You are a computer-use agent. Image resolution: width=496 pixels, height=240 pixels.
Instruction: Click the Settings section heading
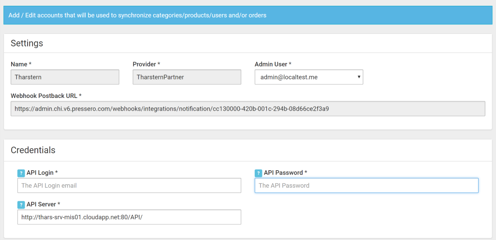pos(27,43)
